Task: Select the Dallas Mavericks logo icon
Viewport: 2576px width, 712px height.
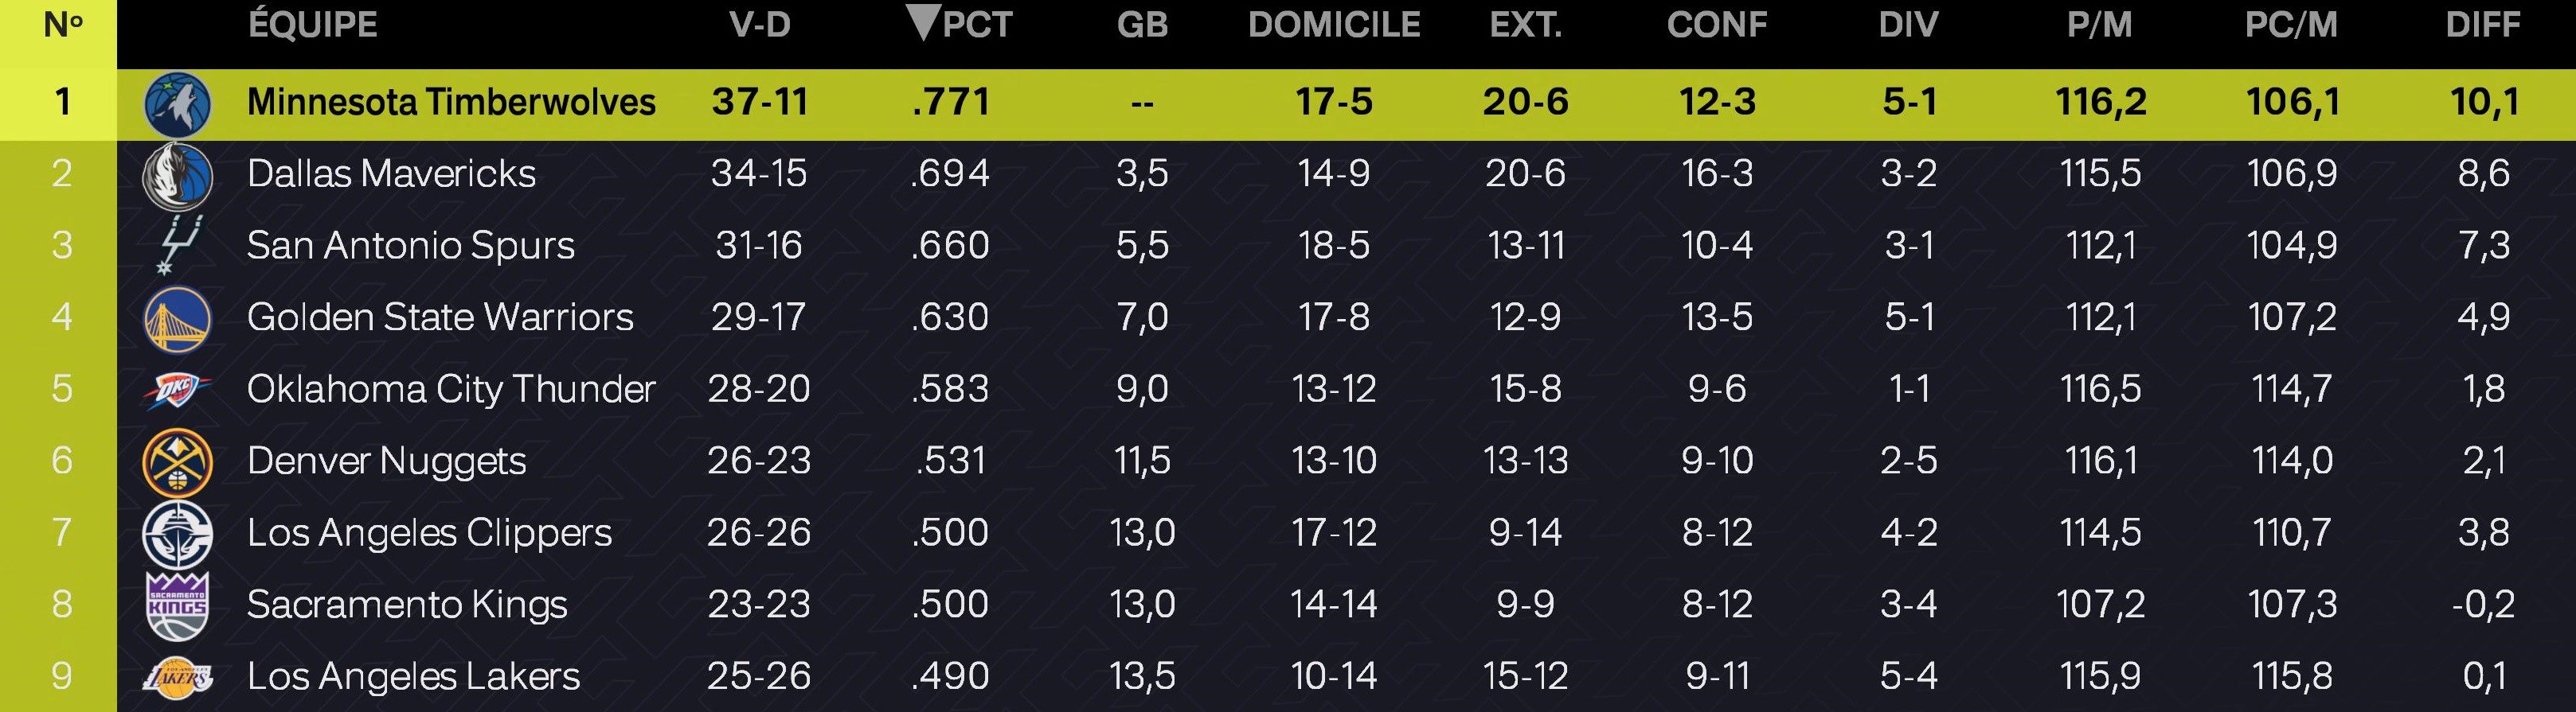Action: pyautogui.click(x=177, y=177)
